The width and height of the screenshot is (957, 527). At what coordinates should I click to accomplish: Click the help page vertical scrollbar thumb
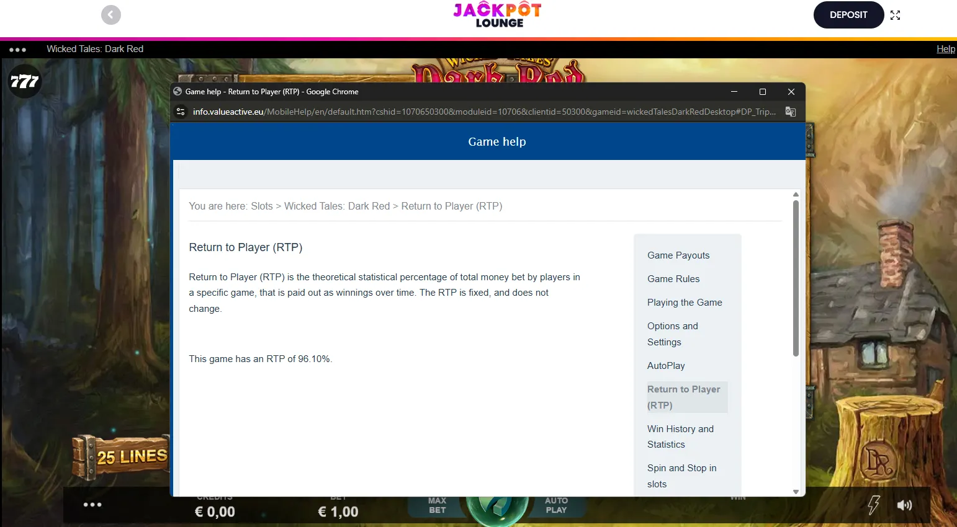click(796, 278)
